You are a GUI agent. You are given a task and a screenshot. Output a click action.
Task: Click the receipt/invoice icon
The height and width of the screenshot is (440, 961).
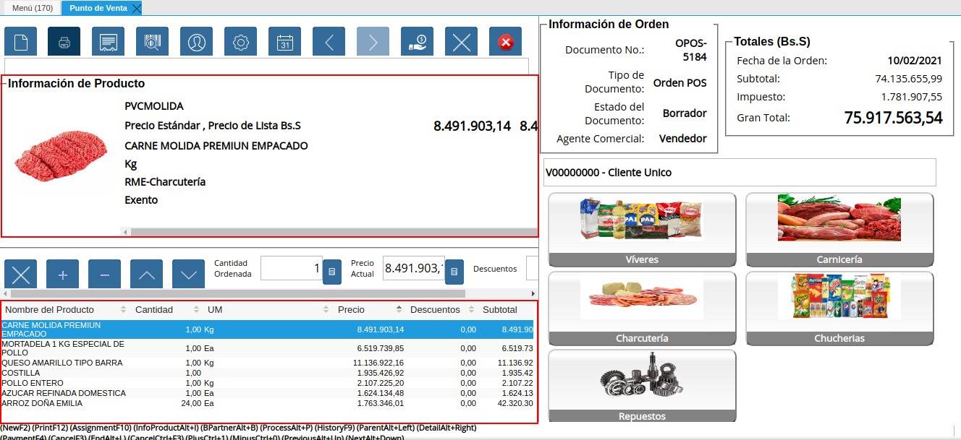[x=107, y=41]
